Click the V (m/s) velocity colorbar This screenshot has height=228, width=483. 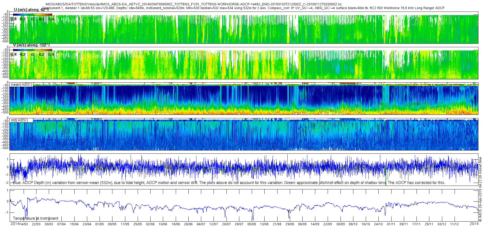coord(32,50)
